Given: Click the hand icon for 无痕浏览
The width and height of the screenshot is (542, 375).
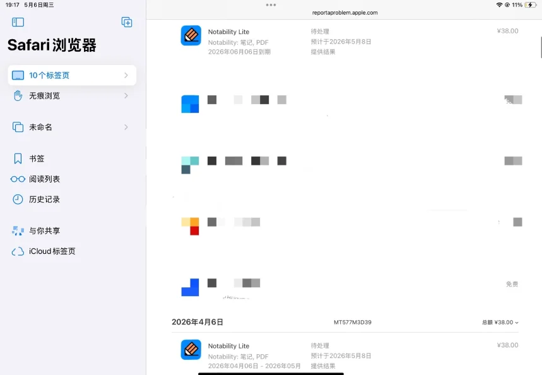Looking at the screenshot, I should coord(18,95).
